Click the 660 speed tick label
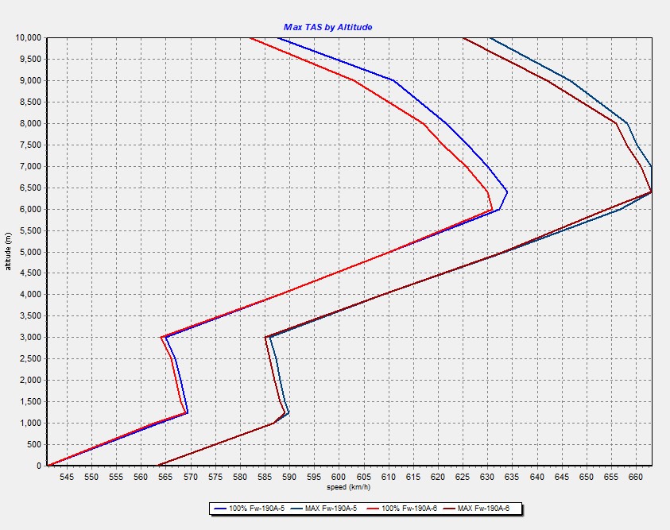This screenshot has width=670, height=530. [636, 477]
